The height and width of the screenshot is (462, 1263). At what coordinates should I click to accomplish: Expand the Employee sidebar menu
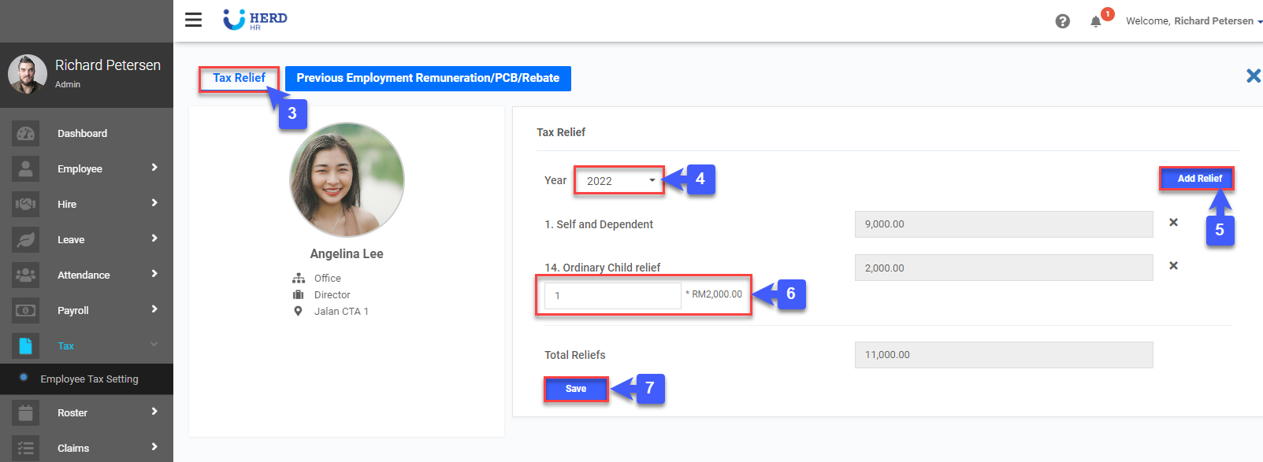point(87,168)
